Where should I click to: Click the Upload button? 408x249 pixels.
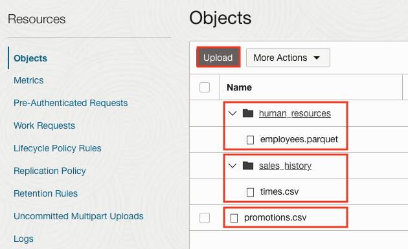[x=218, y=58]
